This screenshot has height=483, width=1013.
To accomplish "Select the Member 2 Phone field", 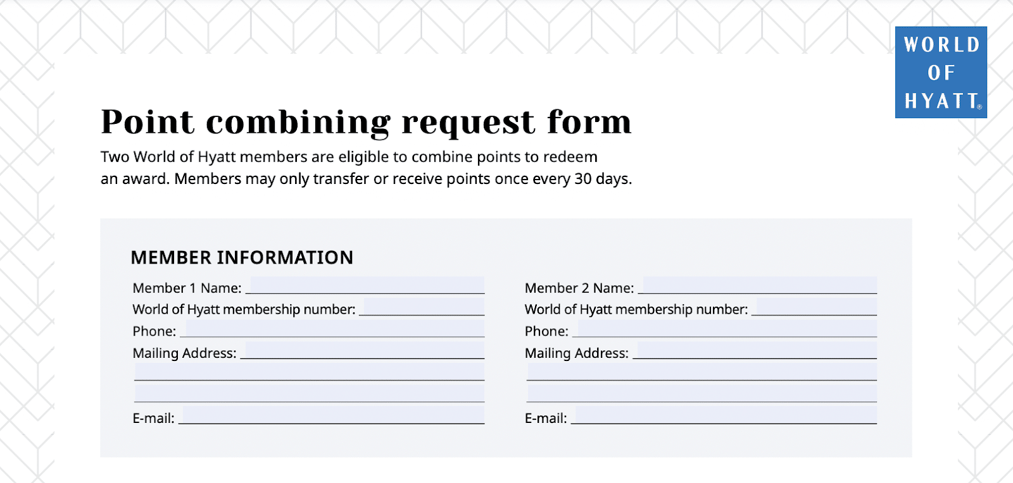I will click(727, 329).
